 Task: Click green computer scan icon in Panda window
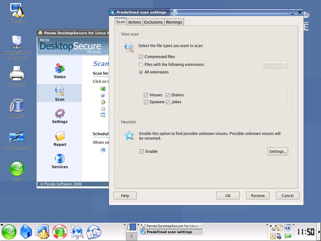point(103,89)
